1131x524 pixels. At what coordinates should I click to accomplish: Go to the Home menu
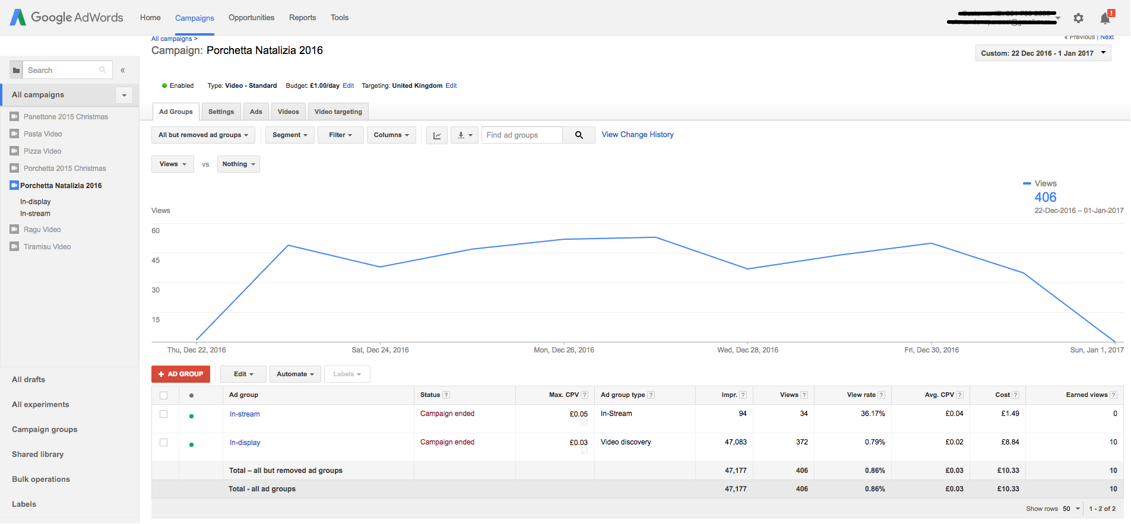150,18
